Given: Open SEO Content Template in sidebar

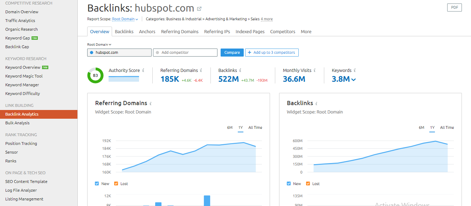Looking at the screenshot, I should coord(26,182).
